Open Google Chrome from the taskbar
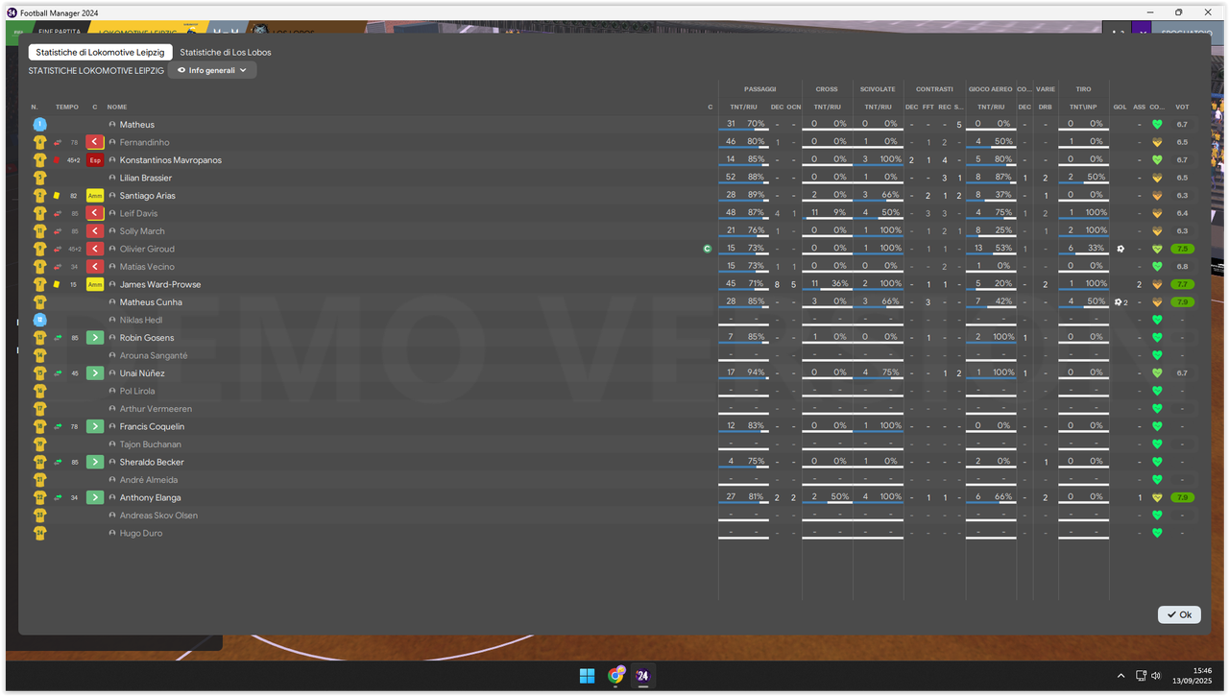 click(615, 676)
